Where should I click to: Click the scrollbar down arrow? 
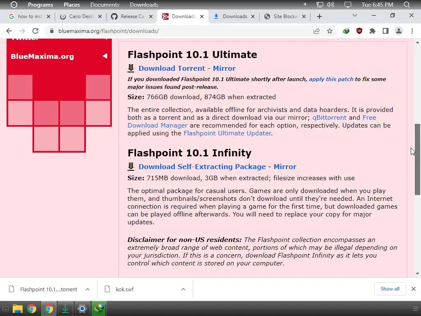417,274
